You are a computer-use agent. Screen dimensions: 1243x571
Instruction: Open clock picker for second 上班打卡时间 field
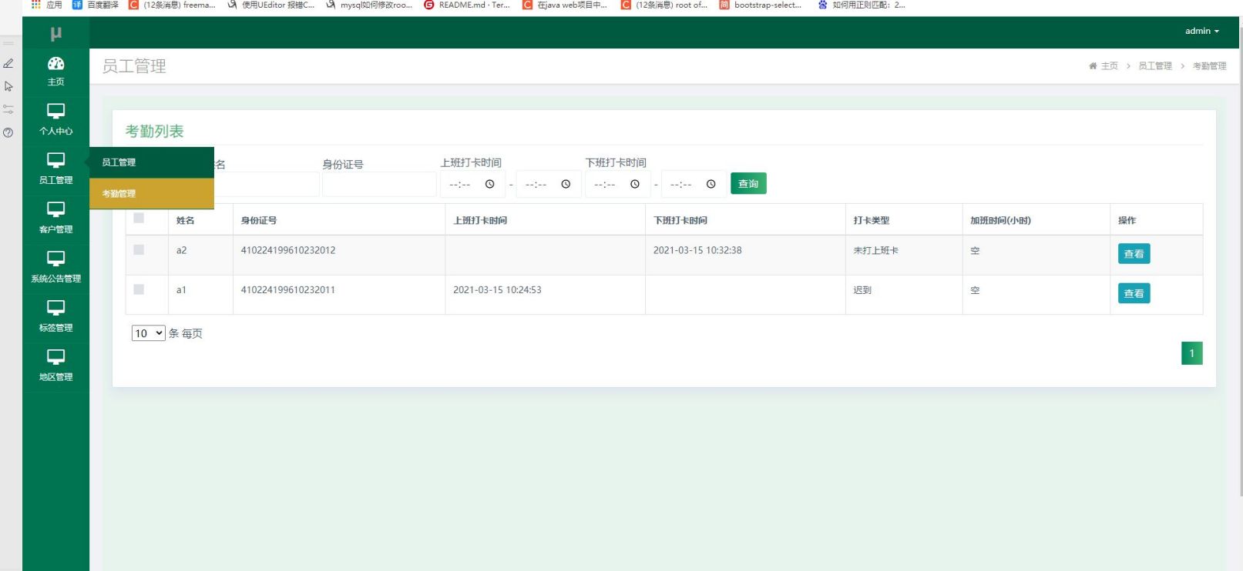pyautogui.click(x=566, y=184)
